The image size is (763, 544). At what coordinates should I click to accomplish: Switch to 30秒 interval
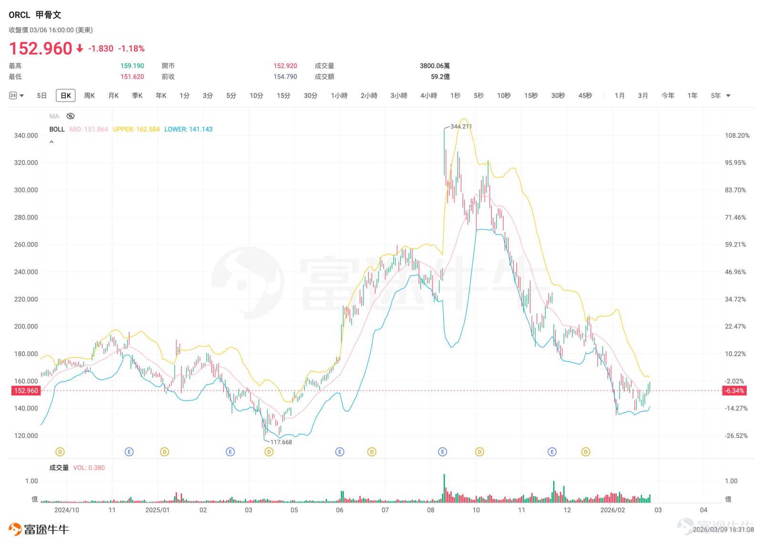pos(558,96)
